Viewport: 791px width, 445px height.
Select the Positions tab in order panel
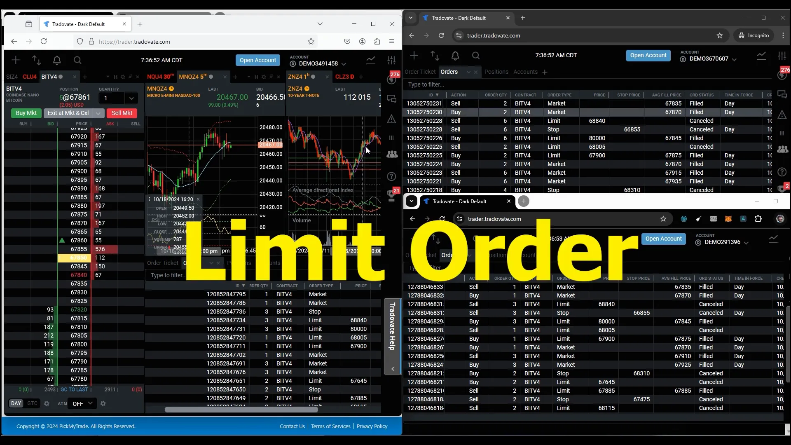click(496, 72)
